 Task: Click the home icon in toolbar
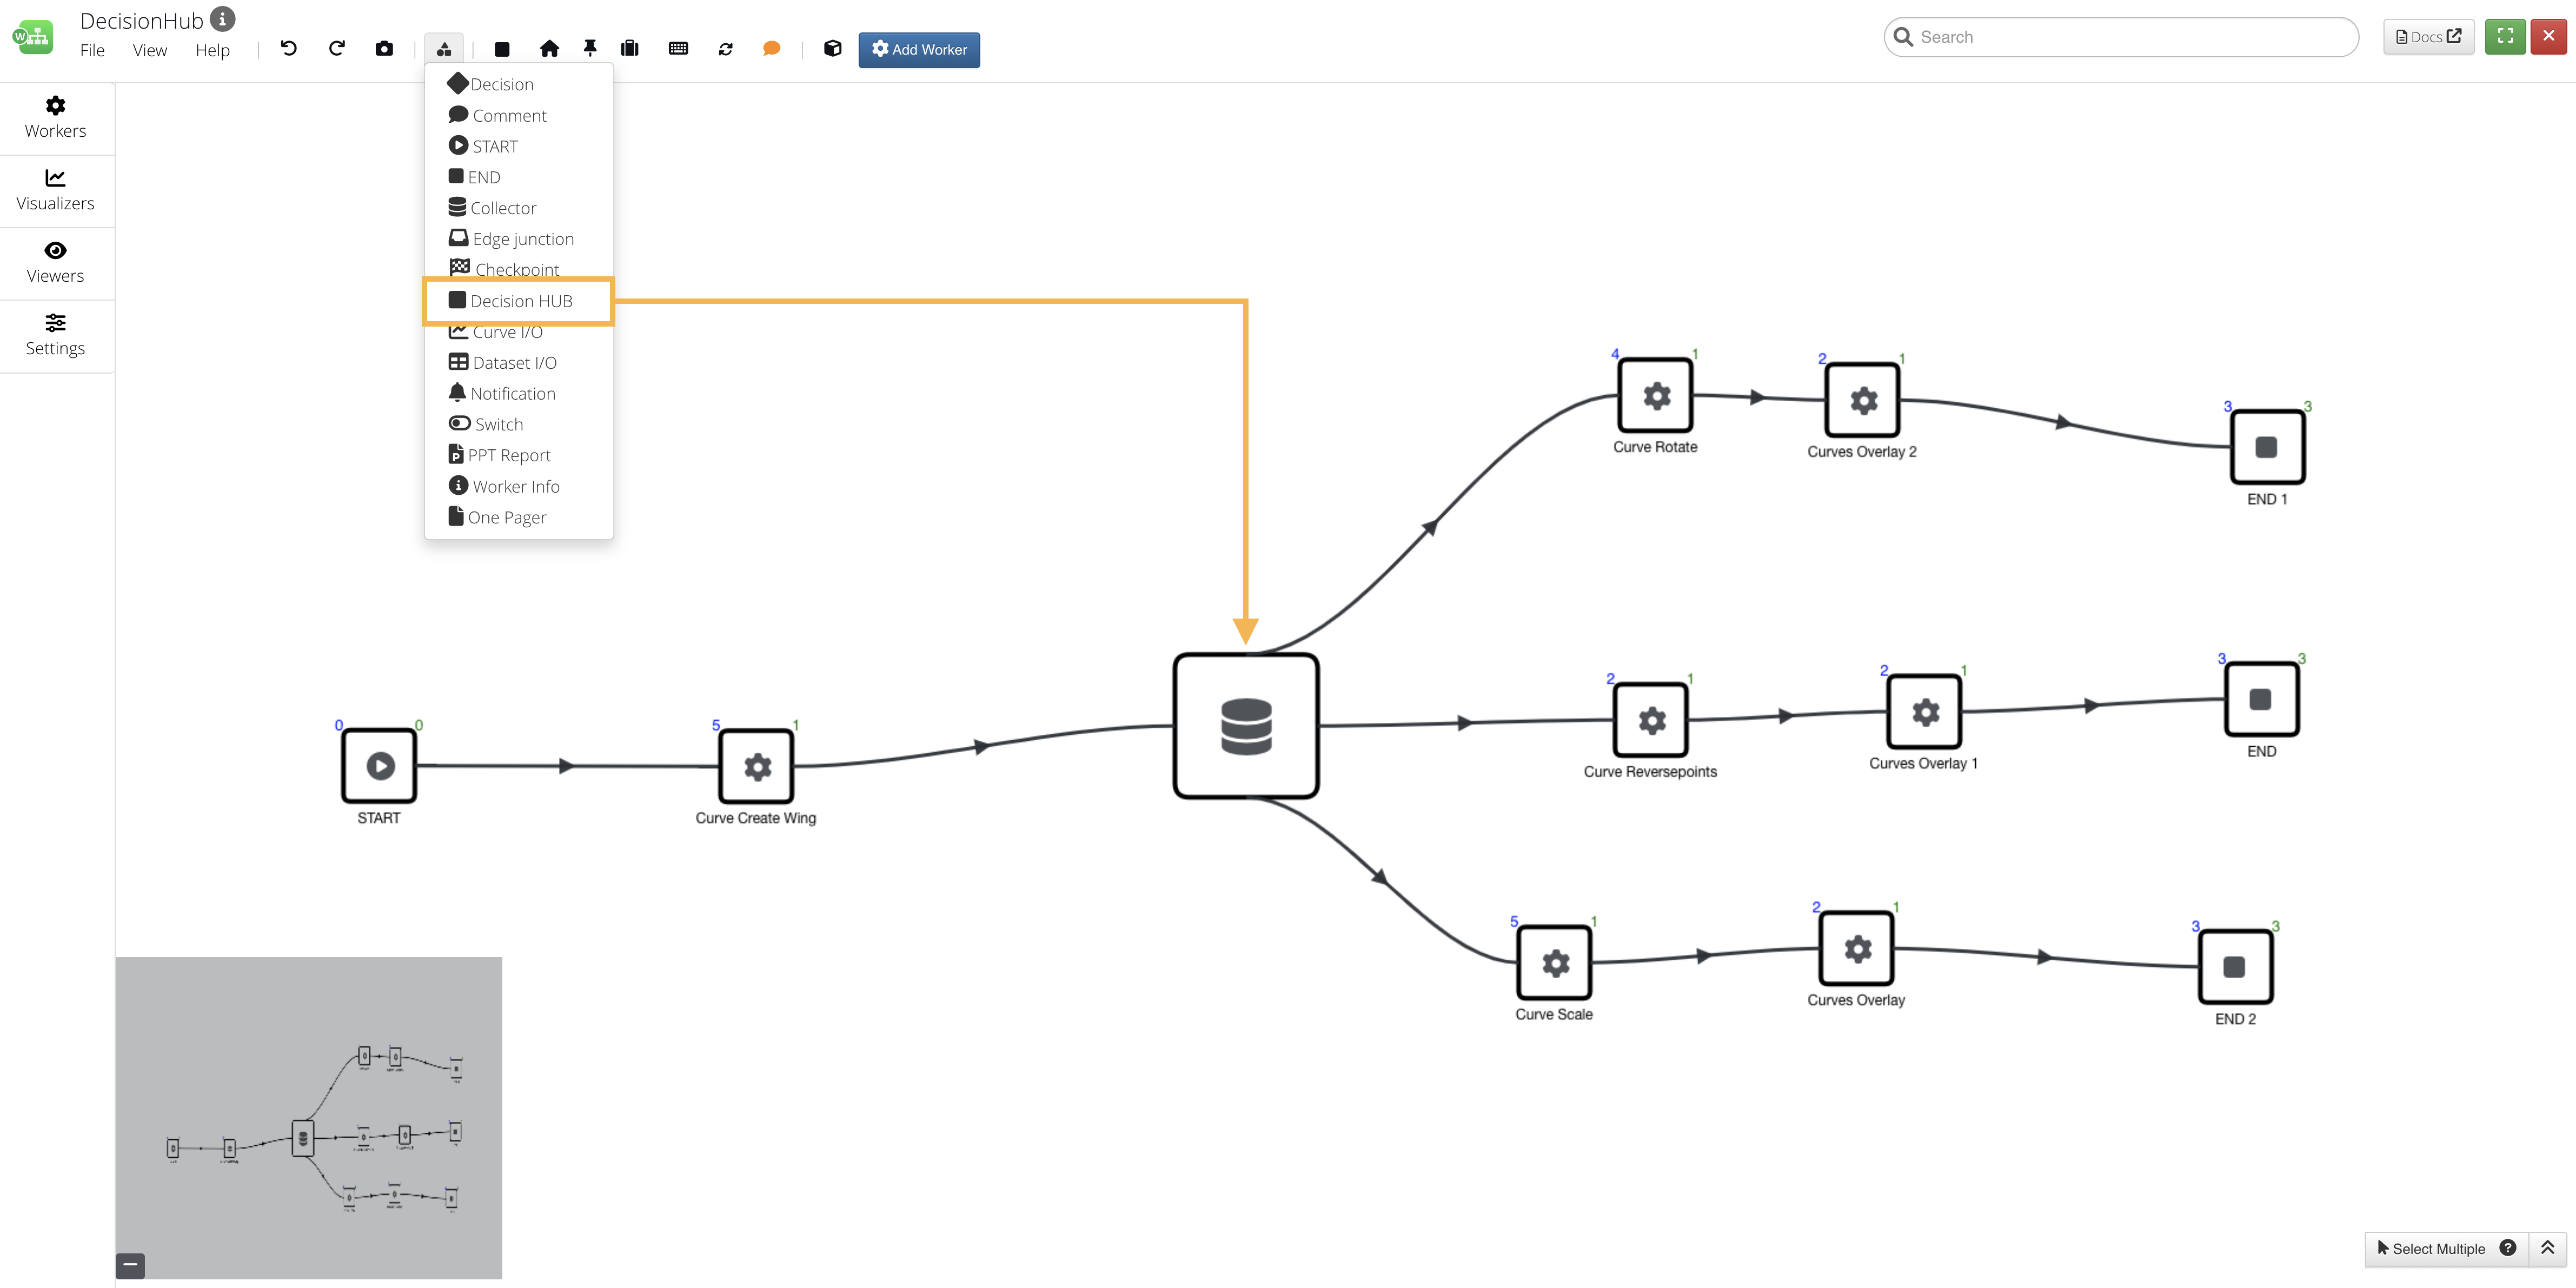click(549, 48)
